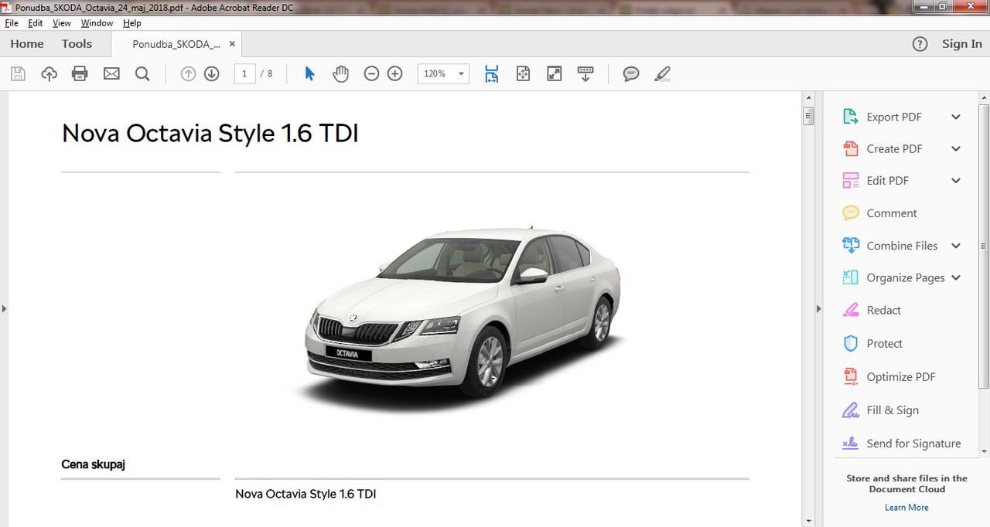Open the Help menu
The width and height of the screenshot is (990, 527).
[x=132, y=23]
